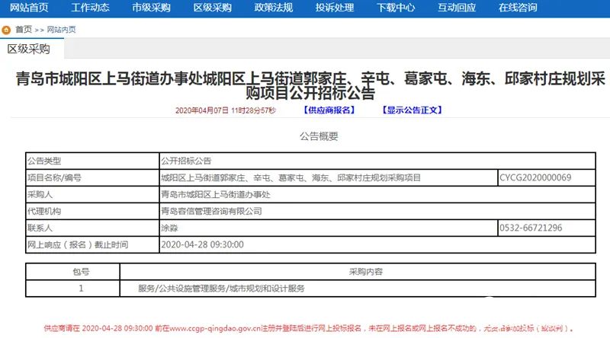This screenshot has width=610, height=338.
Task: Click the phone number 0532-66721296
Action: coord(531,228)
